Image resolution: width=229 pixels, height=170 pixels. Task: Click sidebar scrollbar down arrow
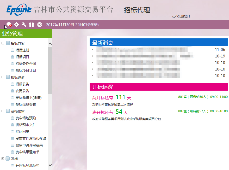pos(50,165)
